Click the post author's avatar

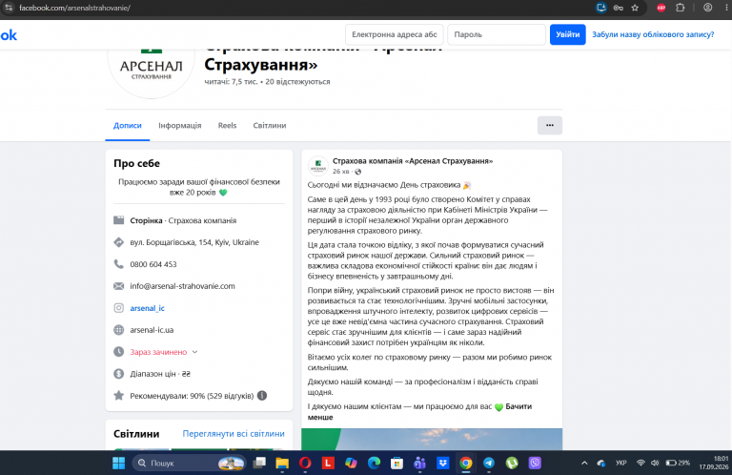pyautogui.click(x=318, y=165)
